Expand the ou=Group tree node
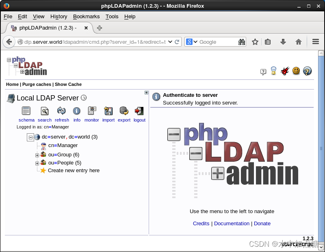 [x=37, y=155]
